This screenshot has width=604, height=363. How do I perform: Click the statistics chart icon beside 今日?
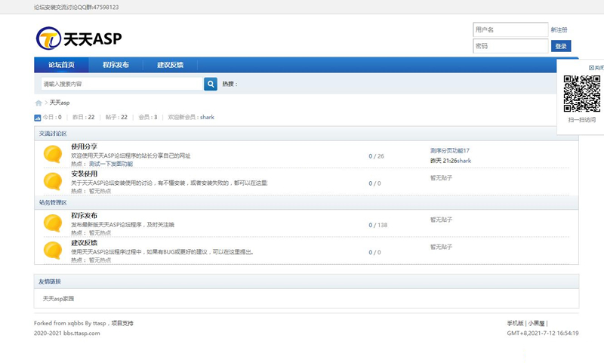[38, 118]
